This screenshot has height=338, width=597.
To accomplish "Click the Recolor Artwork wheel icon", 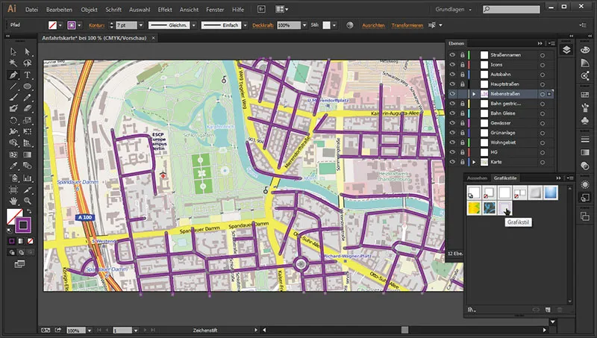I will (x=349, y=25).
